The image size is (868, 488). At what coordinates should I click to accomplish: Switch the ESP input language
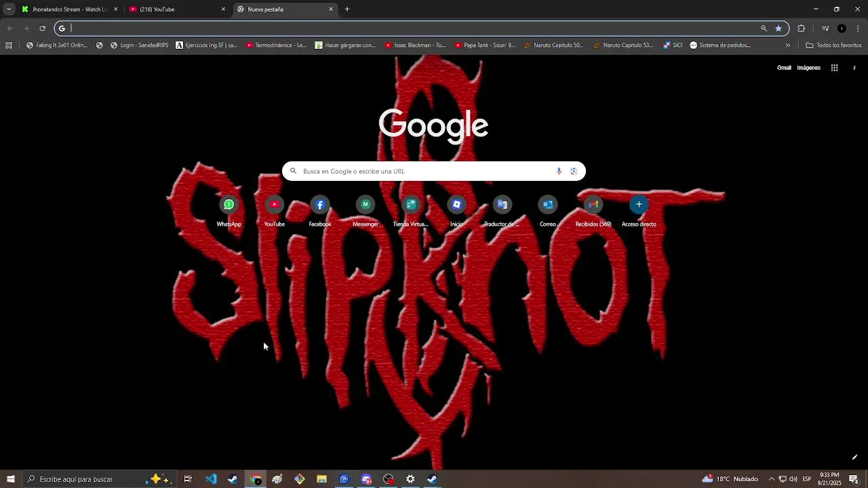point(807,479)
